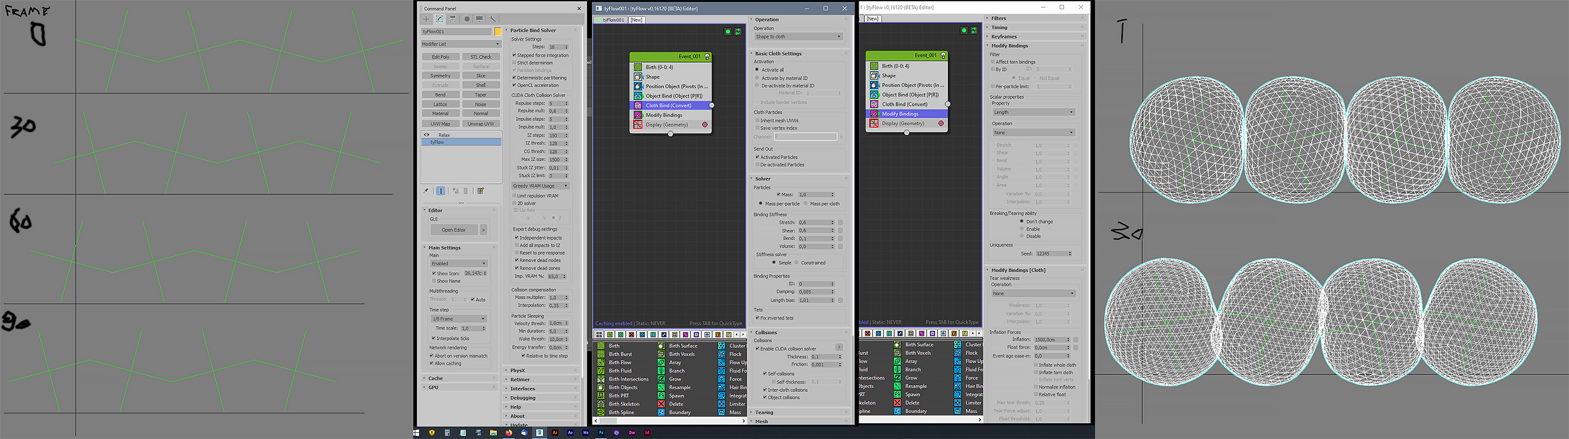The height and width of the screenshot is (439, 1569).
Task: Click the STL Check modifier button
Action: (481, 57)
